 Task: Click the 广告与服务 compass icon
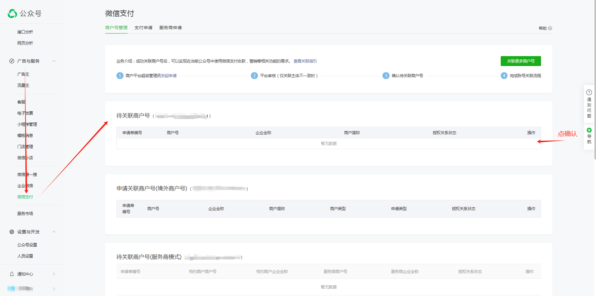coord(12,61)
